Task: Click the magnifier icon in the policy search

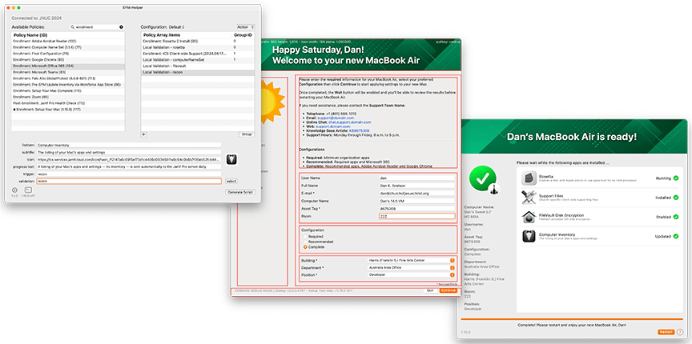Action: [73, 27]
